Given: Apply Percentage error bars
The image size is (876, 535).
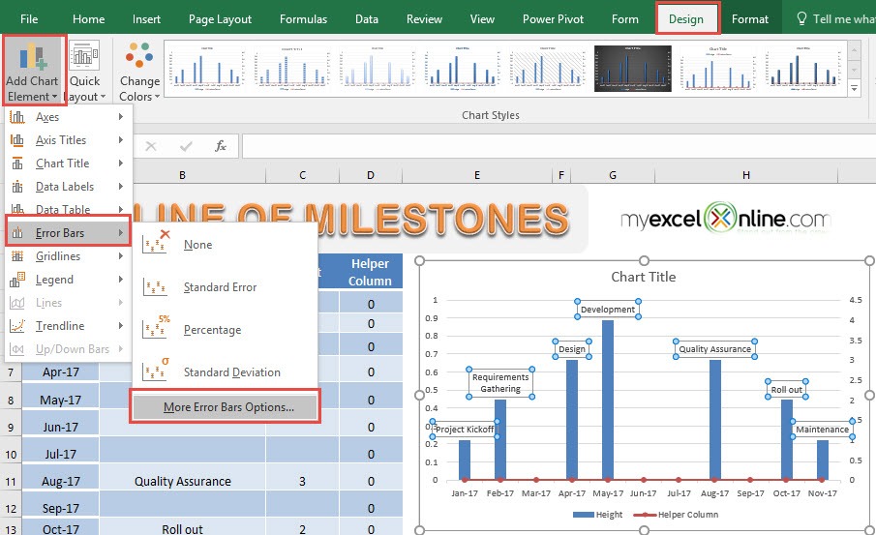Looking at the screenshot, I should (212, 330).
